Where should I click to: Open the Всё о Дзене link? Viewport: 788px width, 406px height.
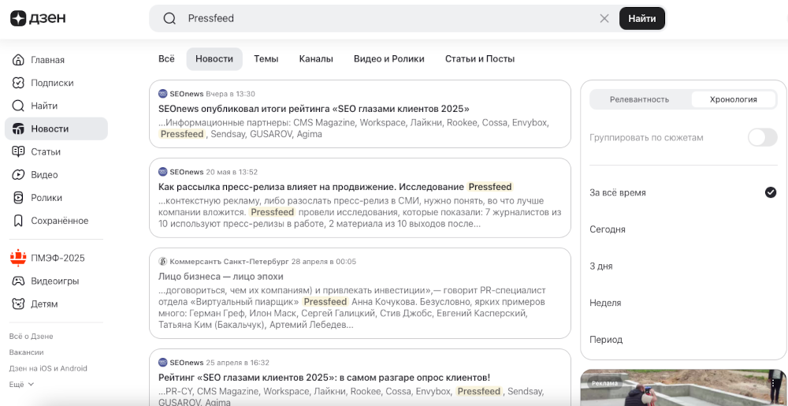[32, 336]
